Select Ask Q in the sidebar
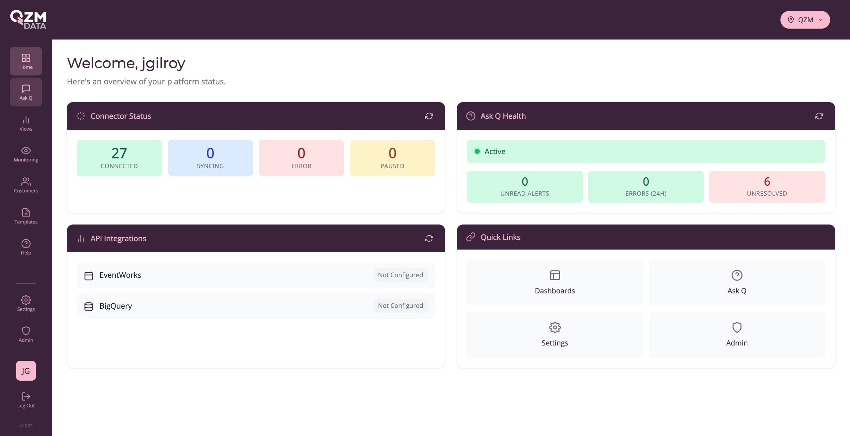Viewport: 850px width, 436px height. pos(26,92)
